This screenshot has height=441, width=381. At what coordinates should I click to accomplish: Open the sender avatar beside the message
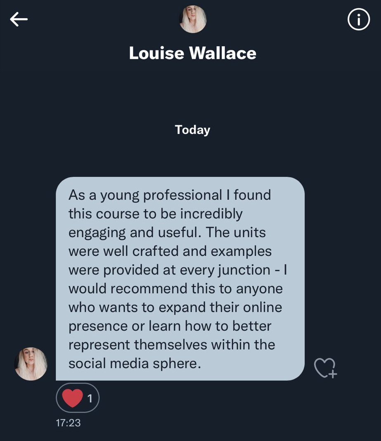[31, 364]
